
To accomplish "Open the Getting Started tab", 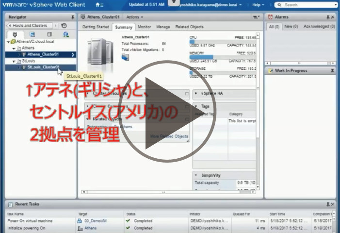I will [x=96, y=27].
